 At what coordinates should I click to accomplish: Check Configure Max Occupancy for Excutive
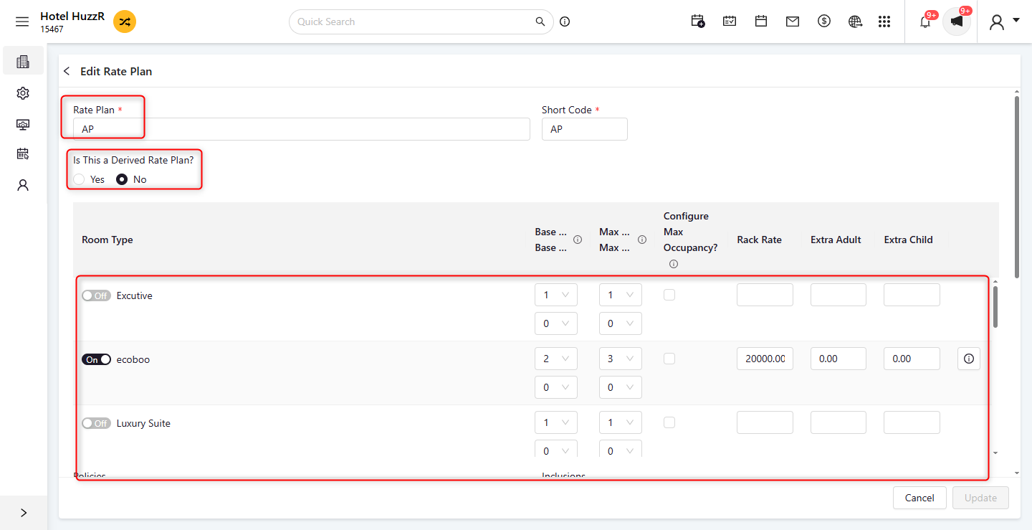click(669, 295)
